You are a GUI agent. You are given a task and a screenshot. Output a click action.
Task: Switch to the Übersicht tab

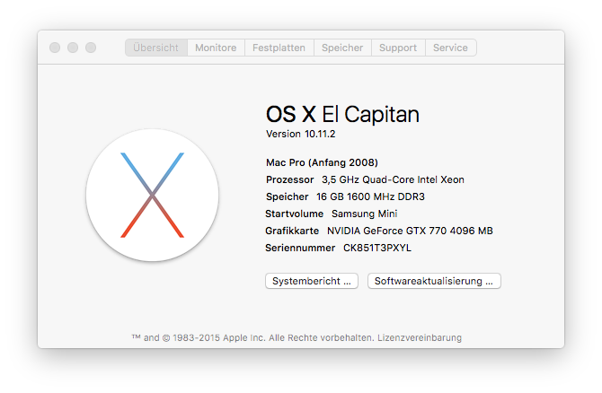pos(156,48)
